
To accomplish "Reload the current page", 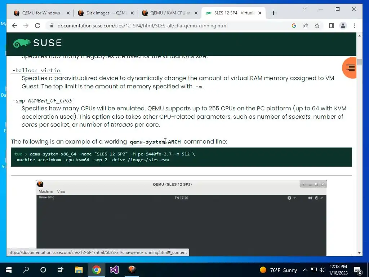I will pyautogui.click(x=37, y=26).
